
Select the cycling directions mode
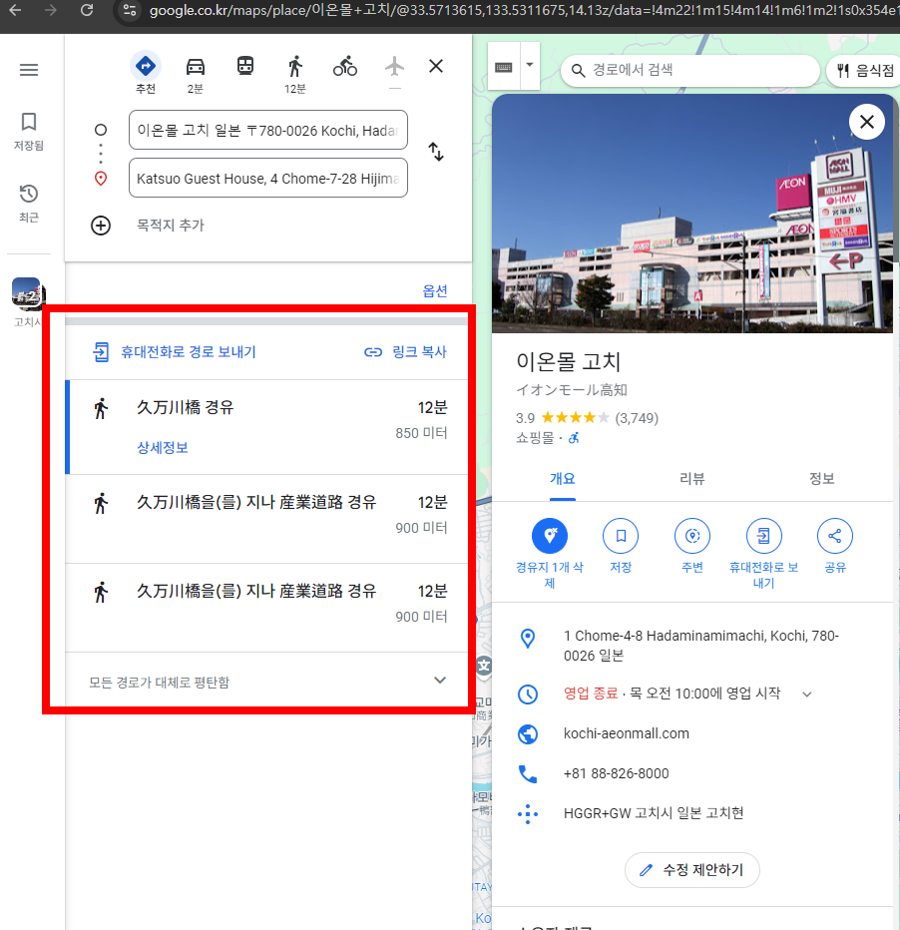coord(344,65)
